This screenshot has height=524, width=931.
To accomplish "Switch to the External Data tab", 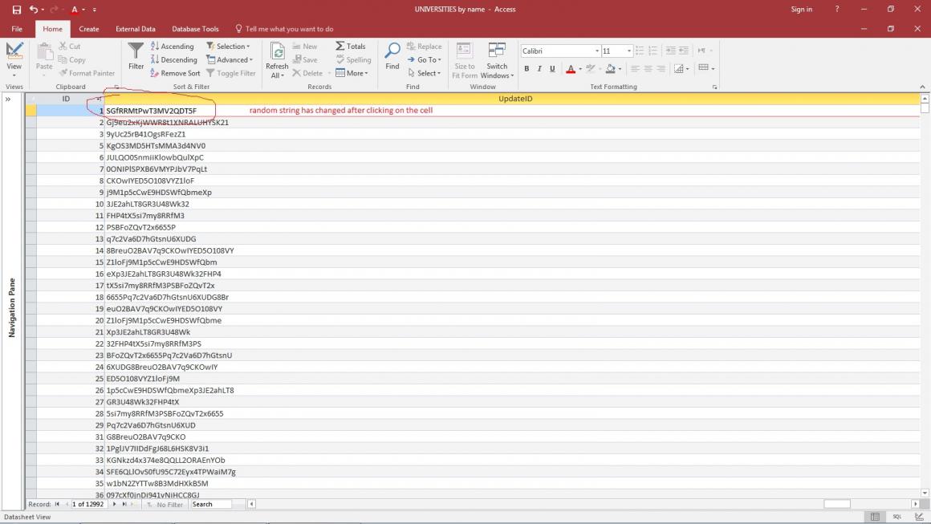I will click(x=136, y=29).
